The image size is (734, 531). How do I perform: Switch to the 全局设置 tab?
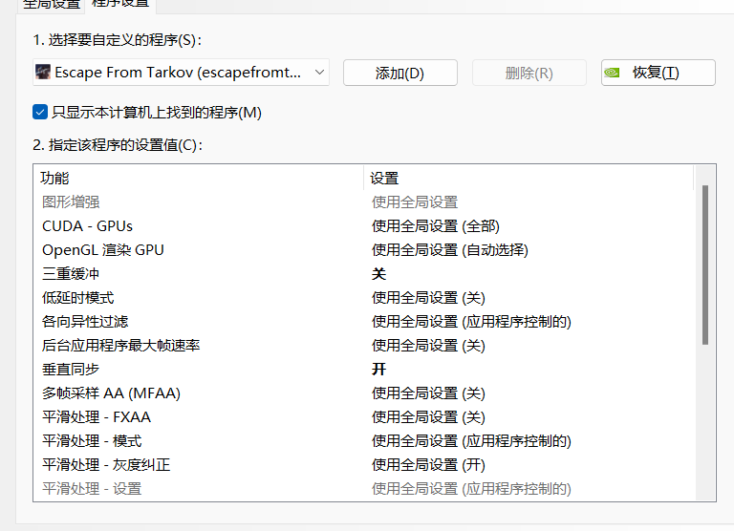[x=53, y=4]
